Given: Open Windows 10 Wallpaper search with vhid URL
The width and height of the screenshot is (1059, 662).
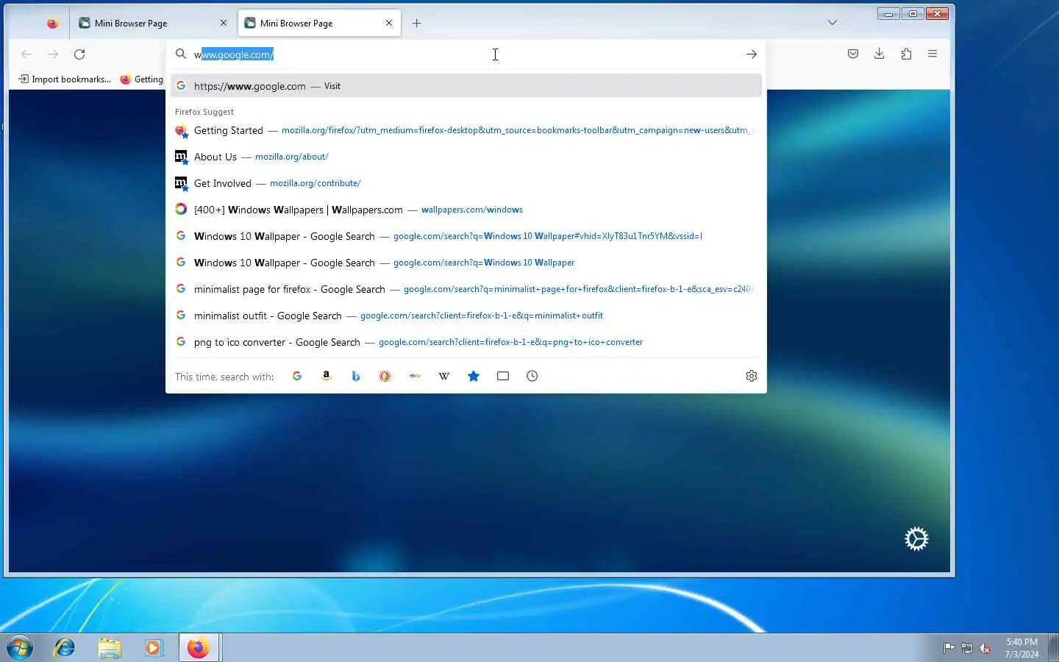Looking at the screenshot, I should coord(466,236).
